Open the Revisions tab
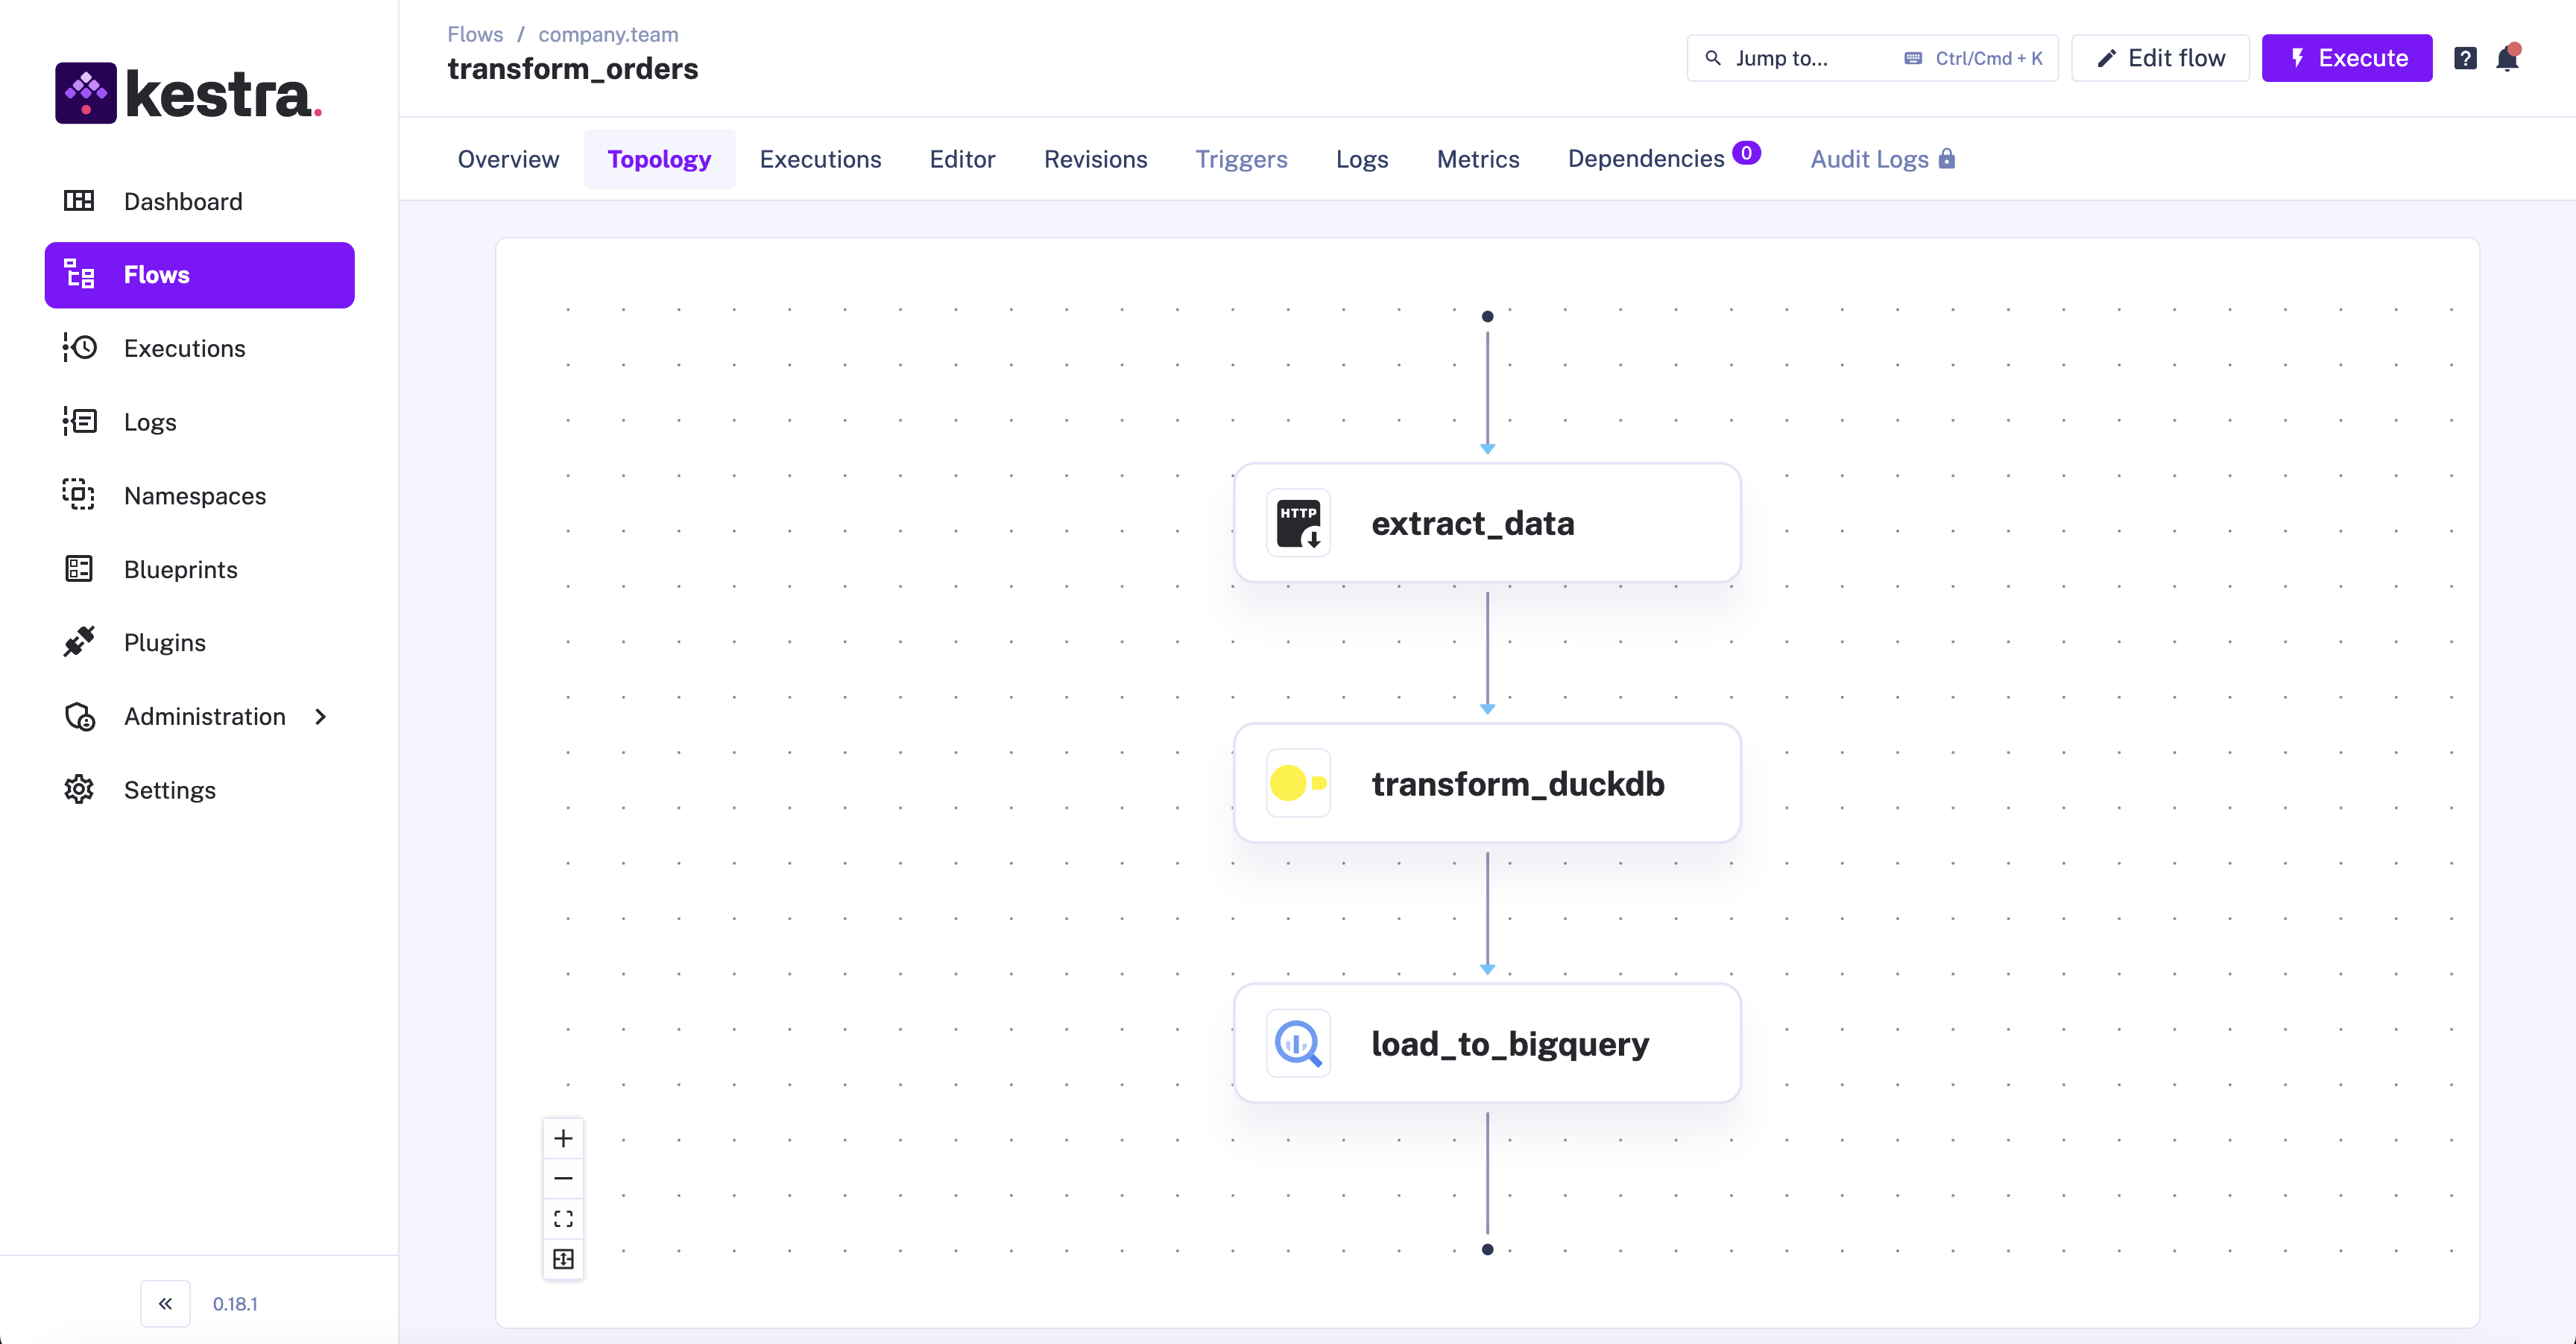Viewport: 2576px width, 1344px height. pyautogui.click(x=1096, y=160)
